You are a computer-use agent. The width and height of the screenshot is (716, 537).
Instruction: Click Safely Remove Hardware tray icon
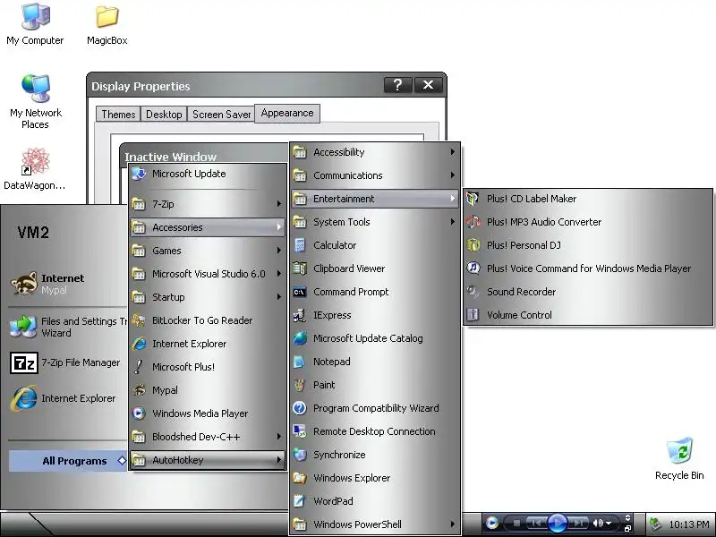[655, 524]
